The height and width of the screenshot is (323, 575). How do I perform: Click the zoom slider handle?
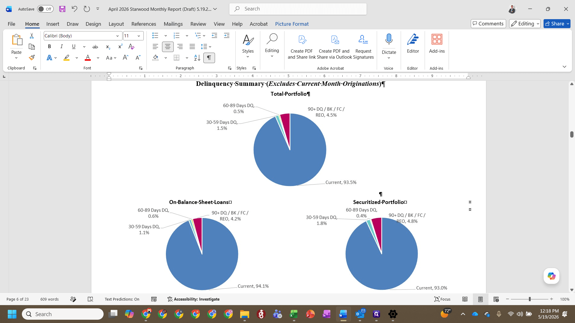(x=530, y=299)
